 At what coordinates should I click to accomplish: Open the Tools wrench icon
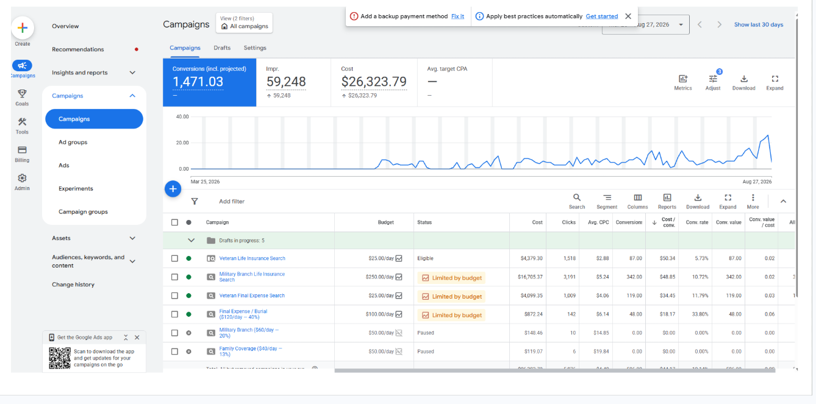[22, 122]
